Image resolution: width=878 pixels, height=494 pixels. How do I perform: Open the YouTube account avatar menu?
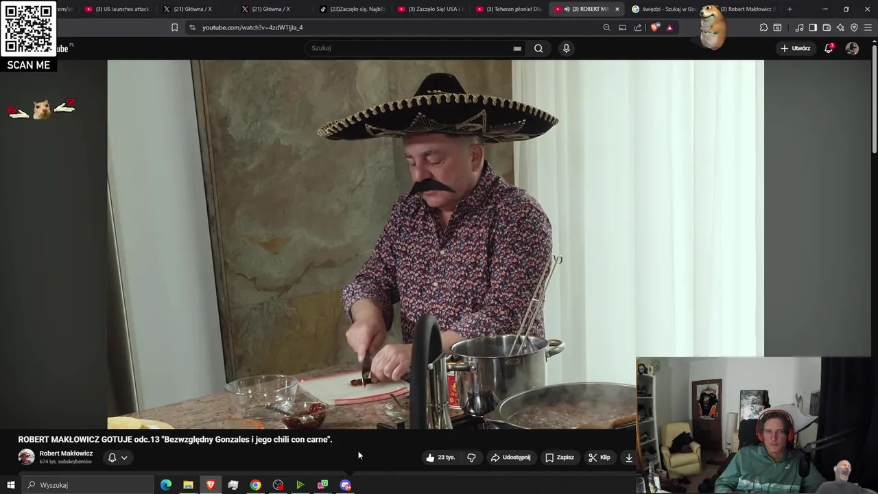coord(852,48)
